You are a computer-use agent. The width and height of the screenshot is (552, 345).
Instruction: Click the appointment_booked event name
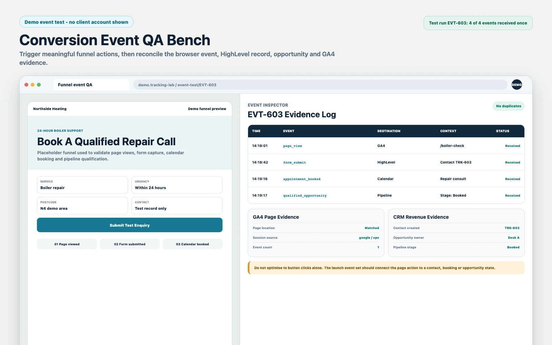[x=302, y=179]
